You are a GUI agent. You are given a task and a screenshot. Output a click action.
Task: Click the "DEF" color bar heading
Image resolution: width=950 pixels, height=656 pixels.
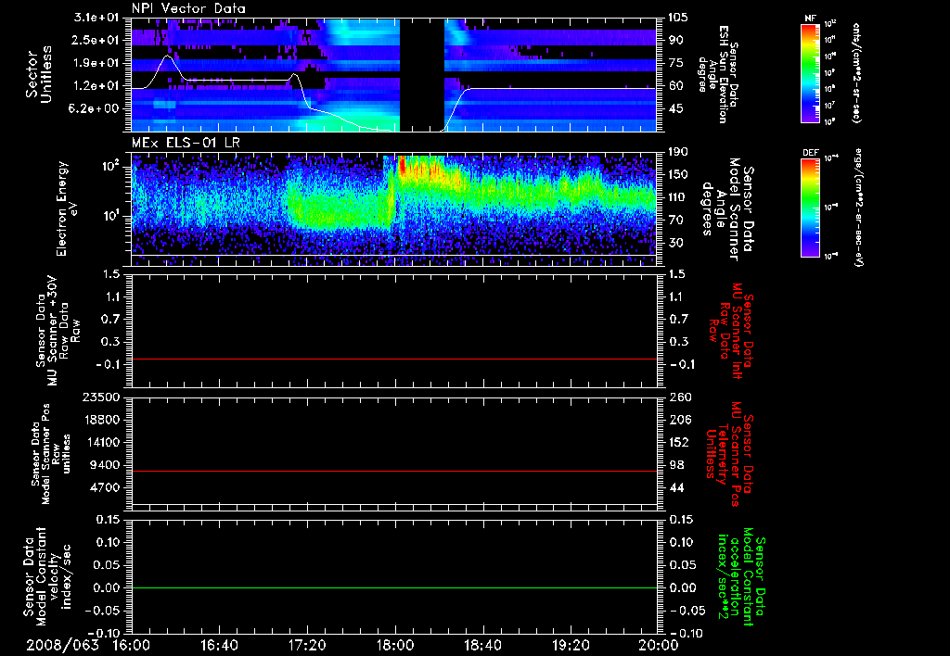click(x=811, y=153)
